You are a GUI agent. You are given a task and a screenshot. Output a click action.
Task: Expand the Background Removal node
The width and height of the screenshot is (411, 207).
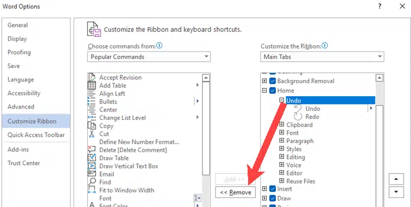point(265,81)
